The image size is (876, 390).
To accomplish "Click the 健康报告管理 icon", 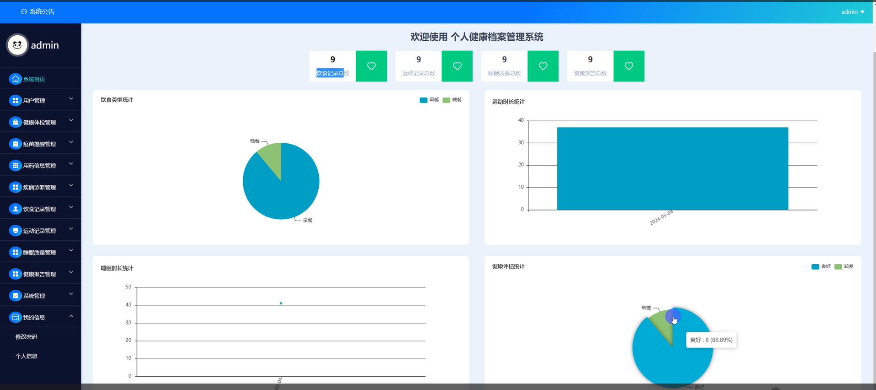I will [16, 274].
